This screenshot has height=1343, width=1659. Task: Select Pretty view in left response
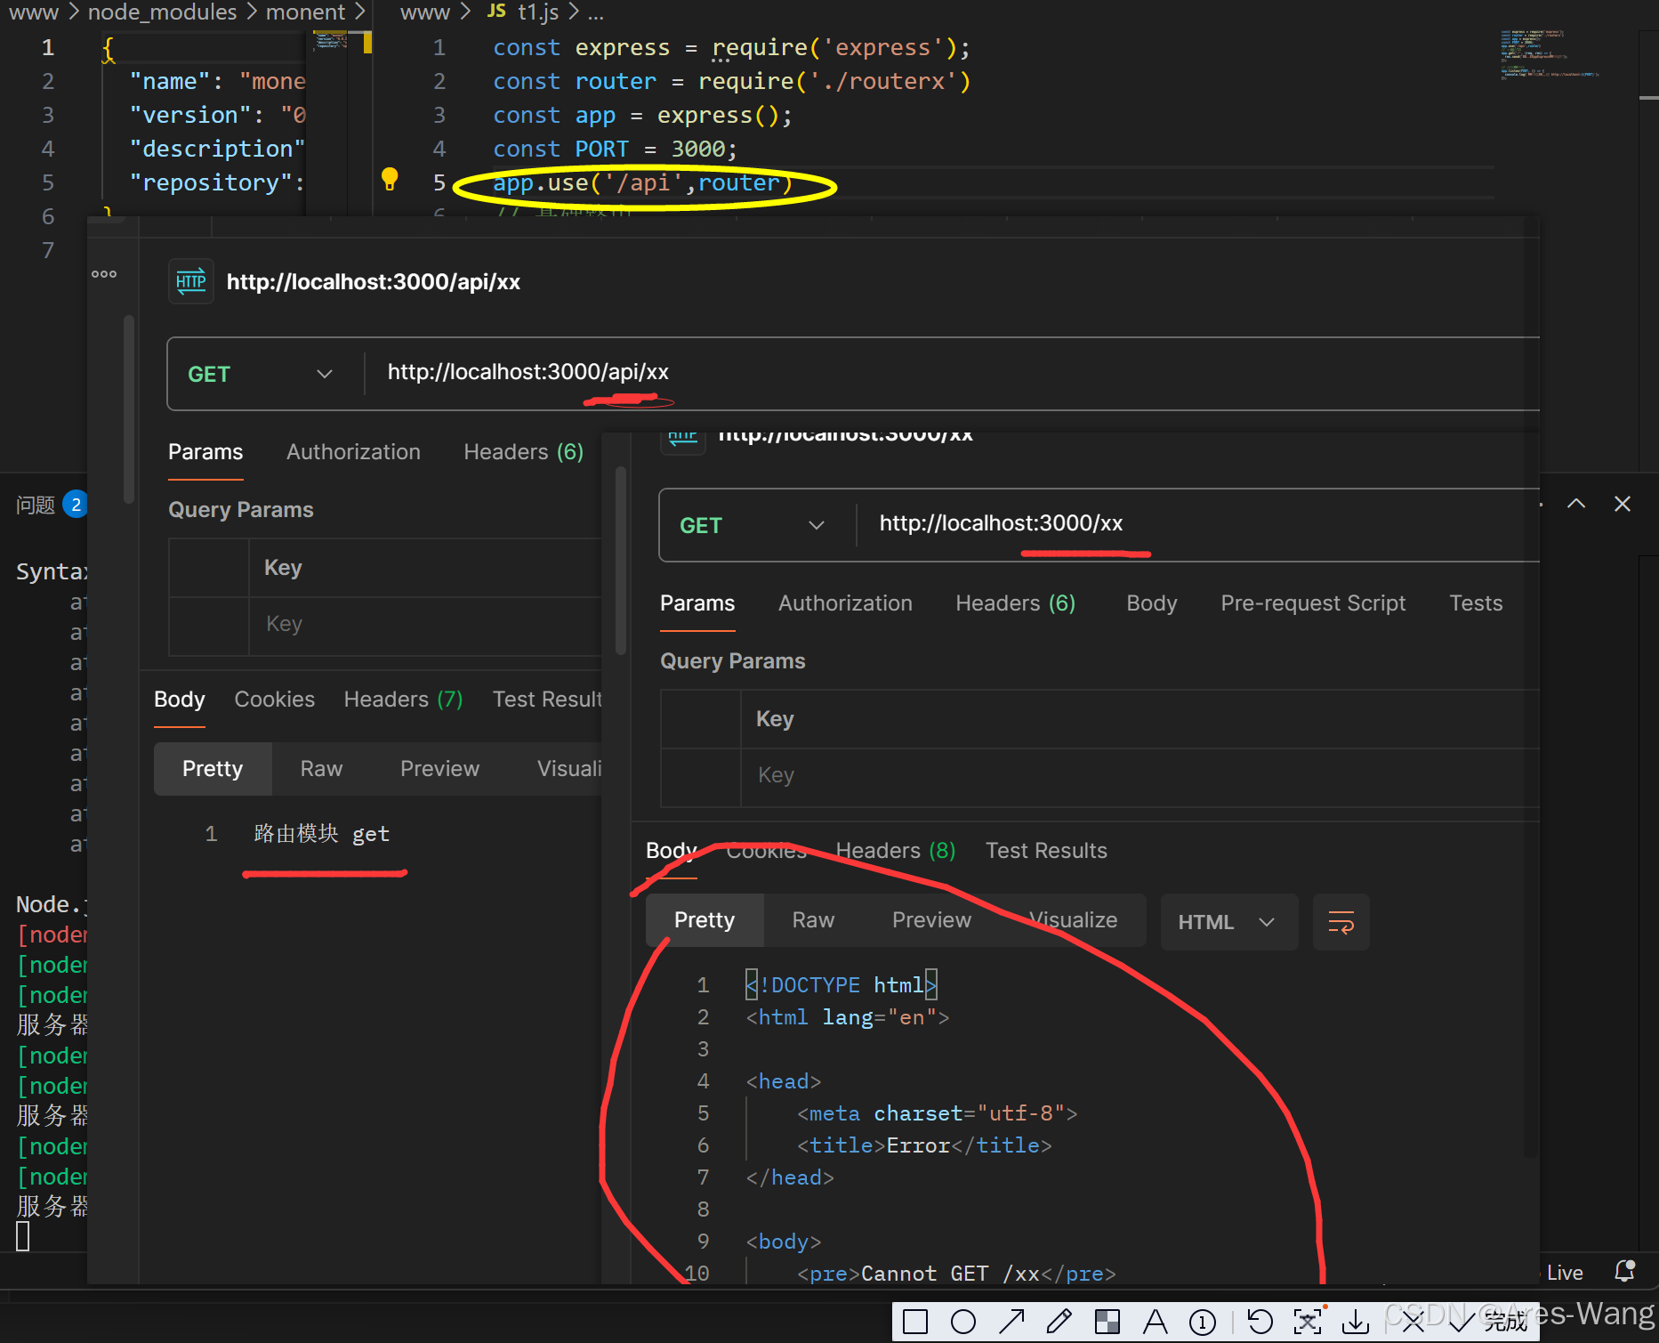(x=213, y=769)
